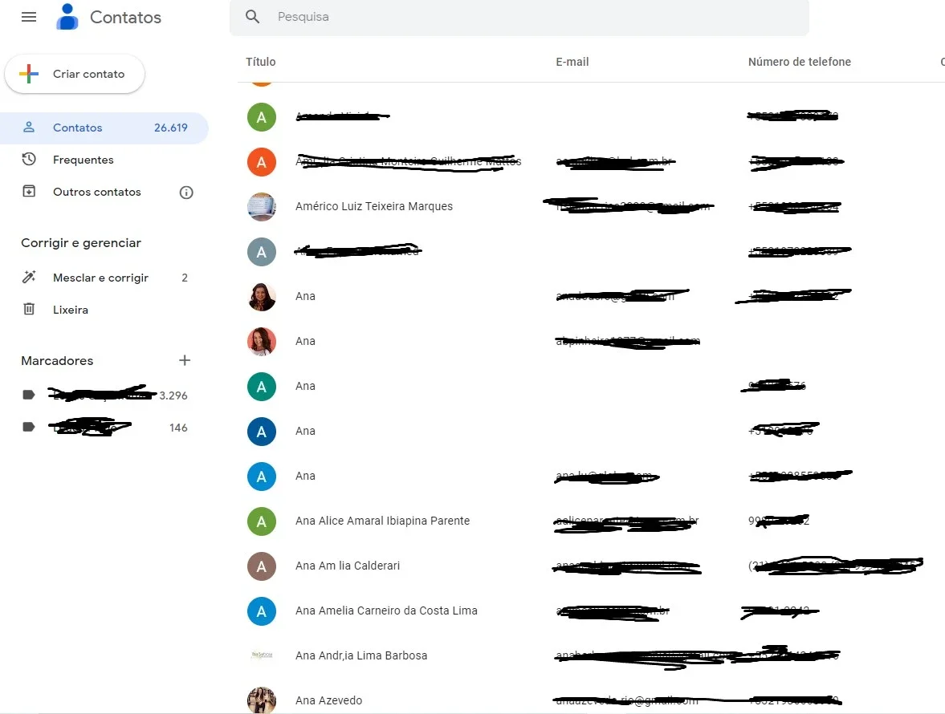Click the tag icon of the 146-contact label
The width and height of the screenshot is (945, 714).
tap(28, 427)
